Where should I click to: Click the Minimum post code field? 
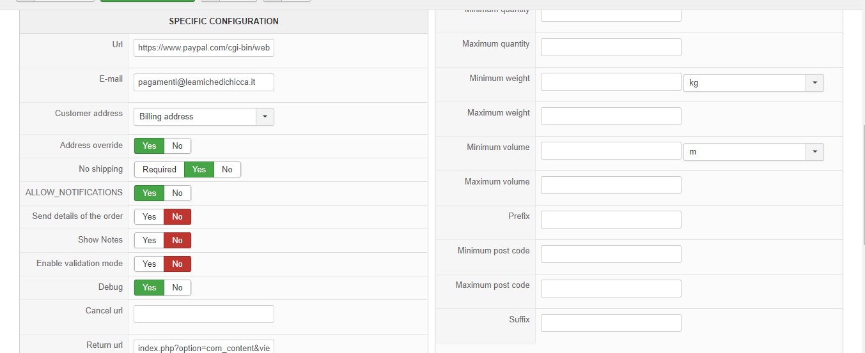(x=611, y=254)
